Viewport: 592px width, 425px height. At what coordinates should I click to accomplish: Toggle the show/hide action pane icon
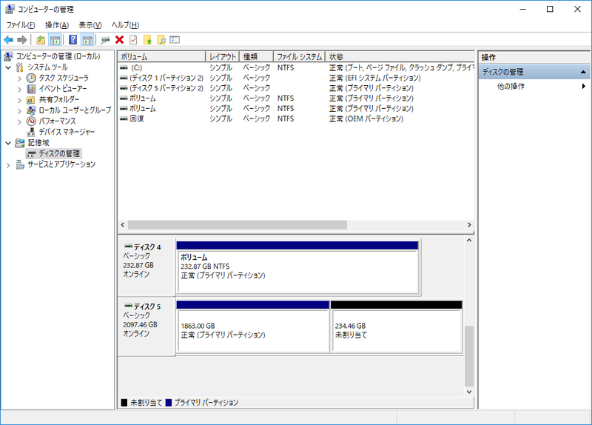point(87,40)
